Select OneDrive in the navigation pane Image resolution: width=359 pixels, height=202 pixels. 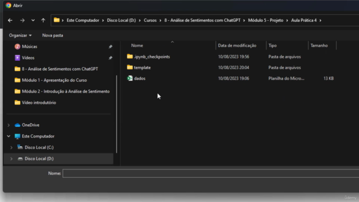point(31,125)
